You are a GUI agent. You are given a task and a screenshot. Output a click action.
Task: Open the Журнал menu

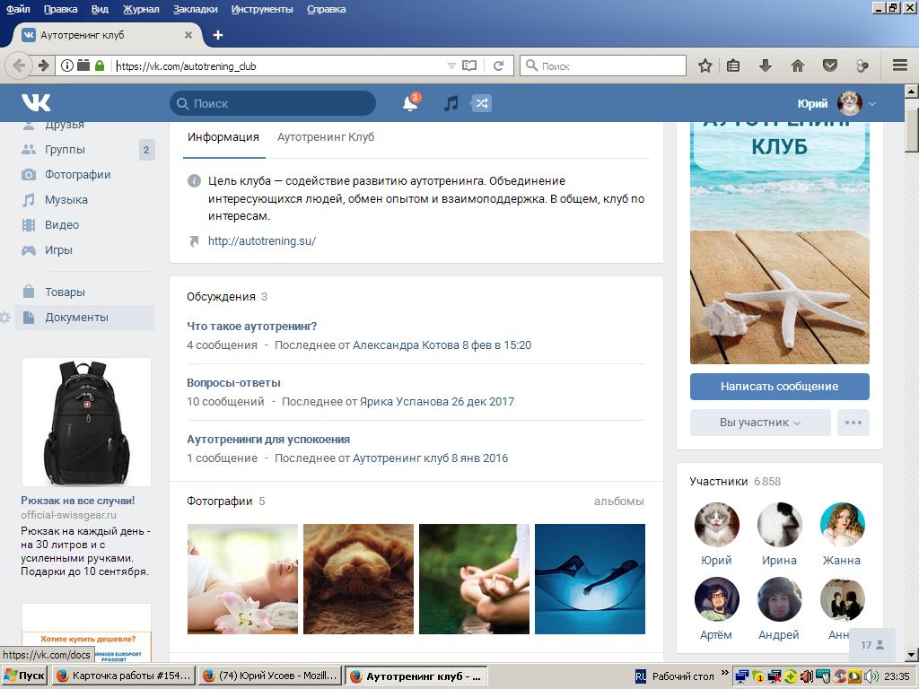(141, 9)
